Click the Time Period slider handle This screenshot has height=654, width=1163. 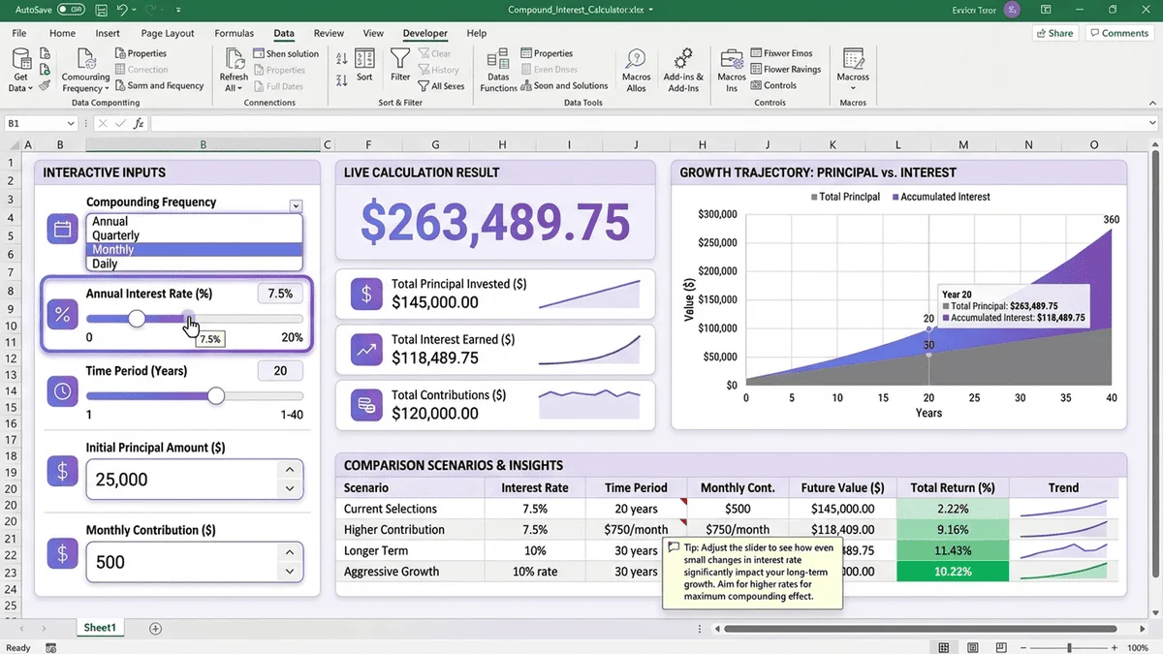pos(216,395)
